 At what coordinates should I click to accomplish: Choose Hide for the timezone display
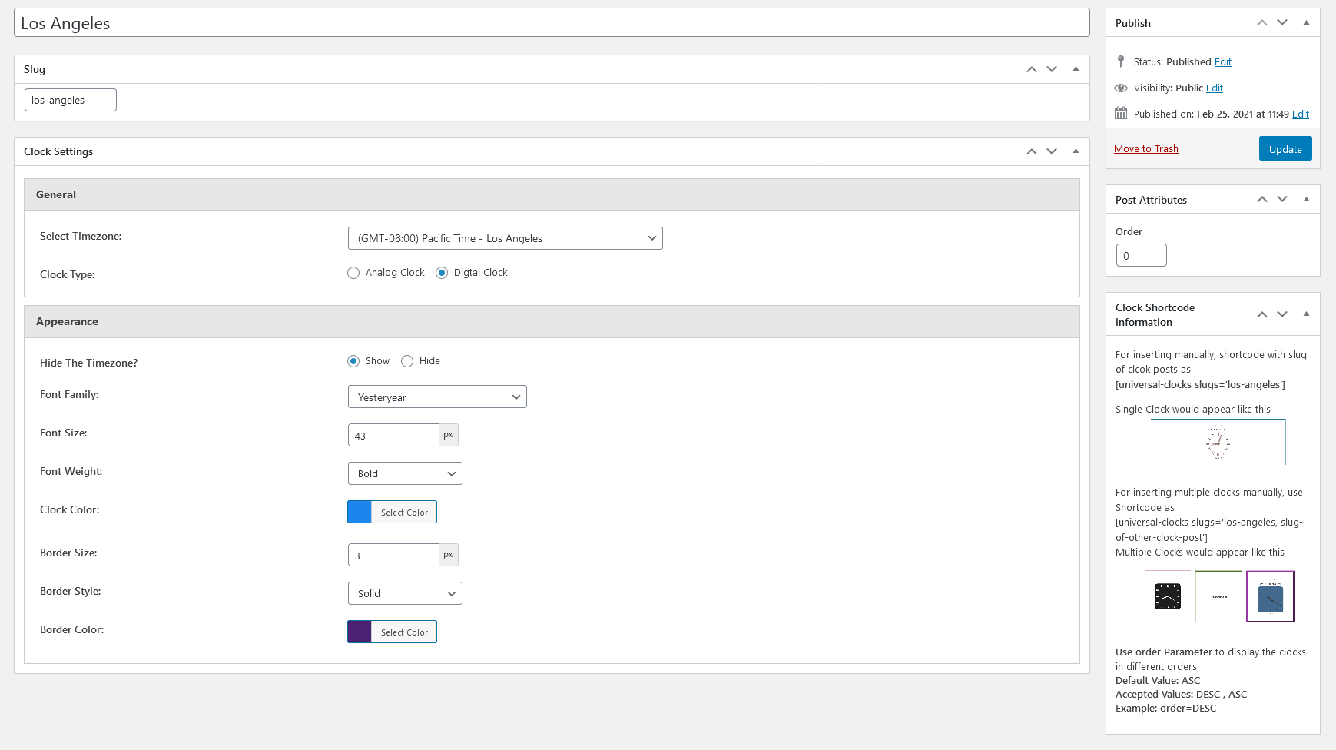(407, 361)
